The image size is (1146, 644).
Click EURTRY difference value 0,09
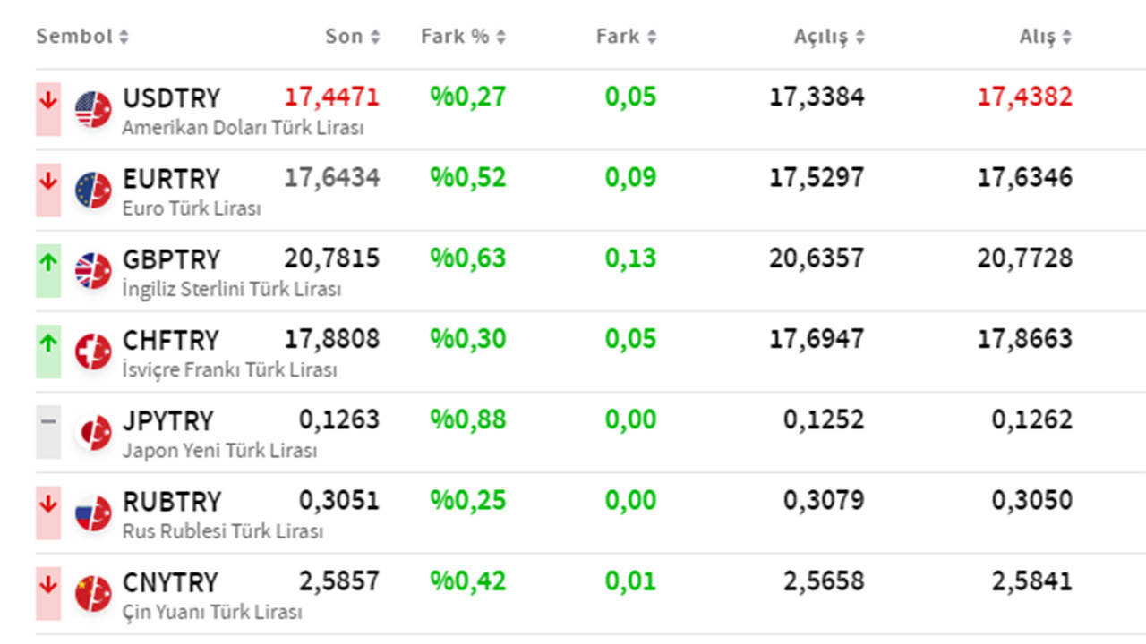631,177
